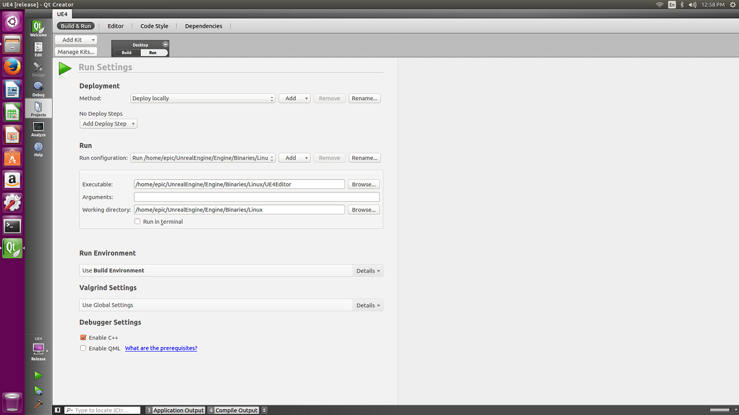Open the Add Kit dropdown

point(76,40)
